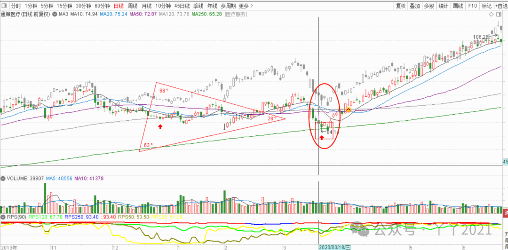Toggle the left sidebar panel icon
Viewport: 508px width, 250px height.
coord(5,6)
